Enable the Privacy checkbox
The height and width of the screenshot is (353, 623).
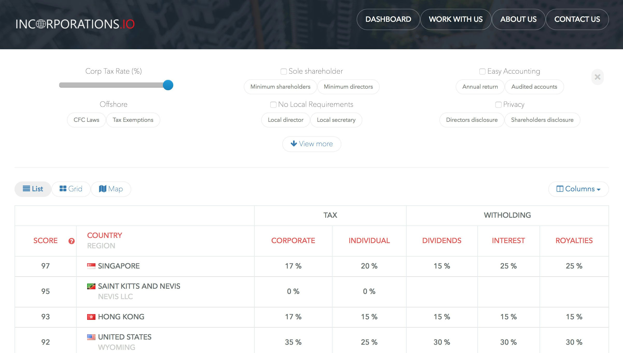pos(498,105)
